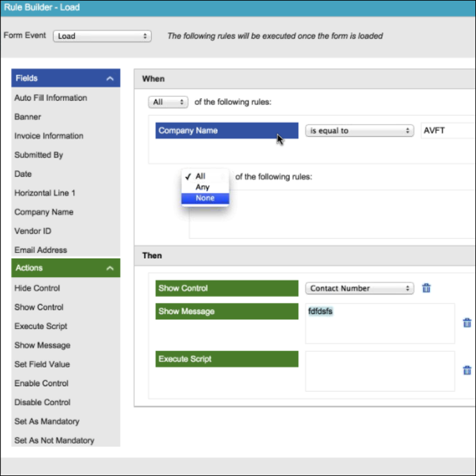Select Enable Control from the Actions list
The height and width of the screenshot is (476, 476).
[x=41, y=383]
